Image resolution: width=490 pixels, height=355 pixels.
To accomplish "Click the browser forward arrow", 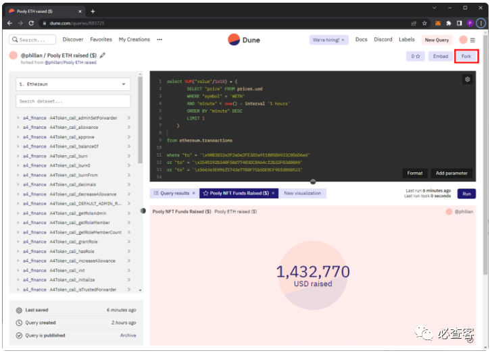I will click(x=20, y=23).
